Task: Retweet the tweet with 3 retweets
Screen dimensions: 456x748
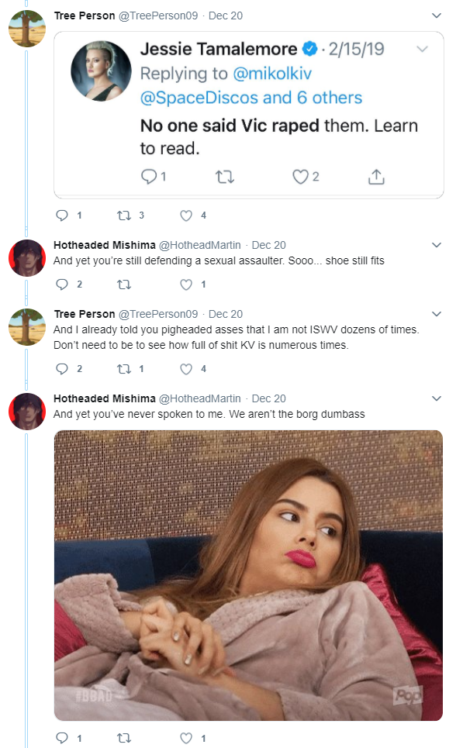Action: (124, 215)
